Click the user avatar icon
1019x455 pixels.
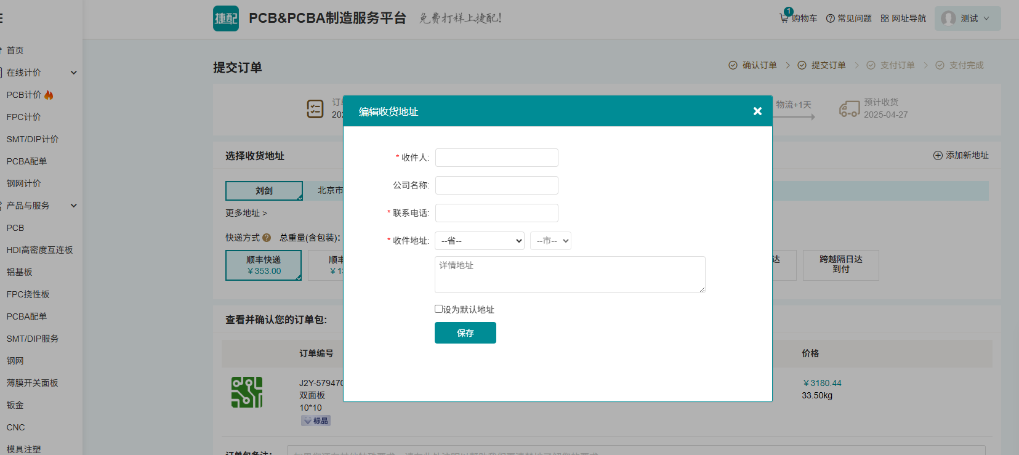click(948, 18)
